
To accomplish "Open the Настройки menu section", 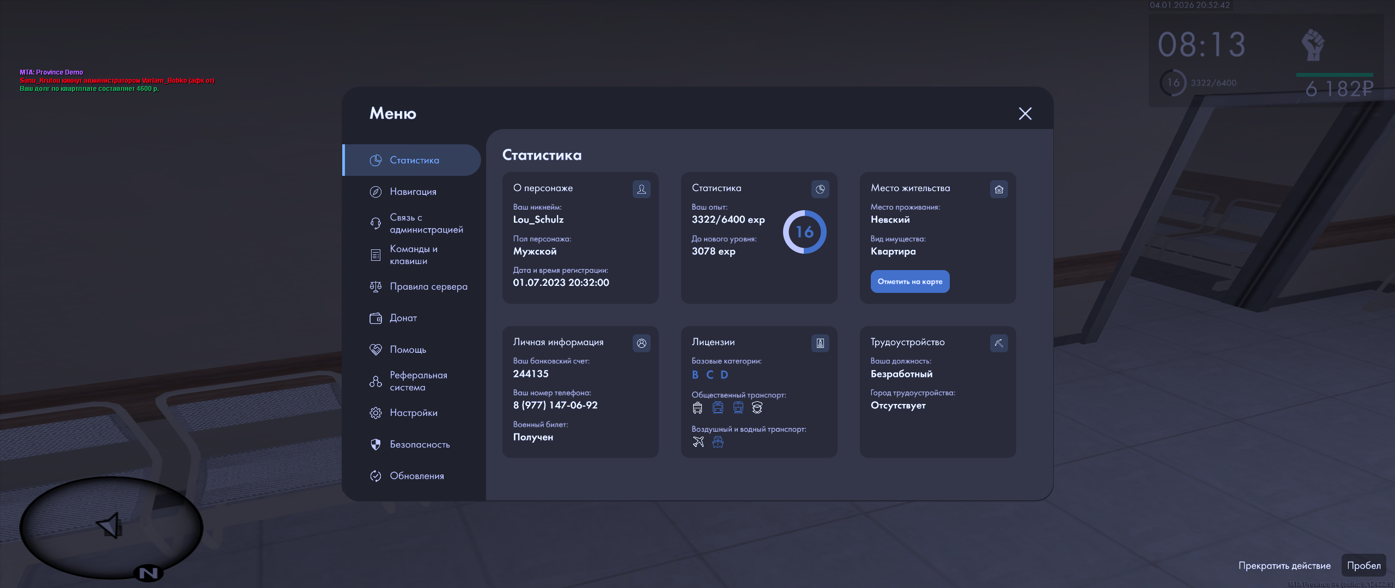I will click(x=413, y=413).
